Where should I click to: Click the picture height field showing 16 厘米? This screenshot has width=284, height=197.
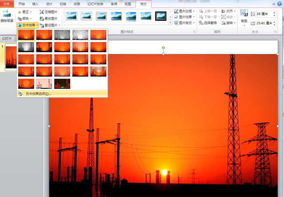point(264,14)
